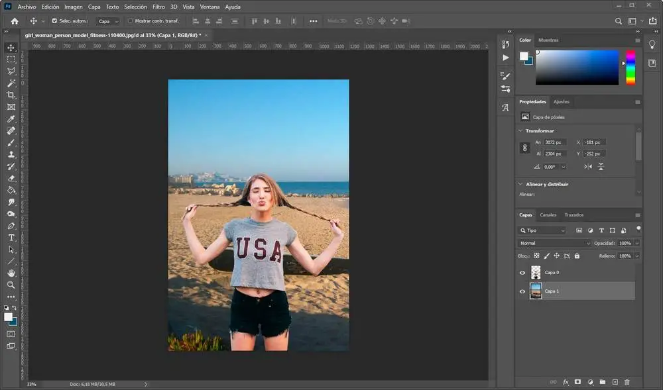Choose the Clone Stamp tool
This screenshot has height=390, width=663.
11,154
